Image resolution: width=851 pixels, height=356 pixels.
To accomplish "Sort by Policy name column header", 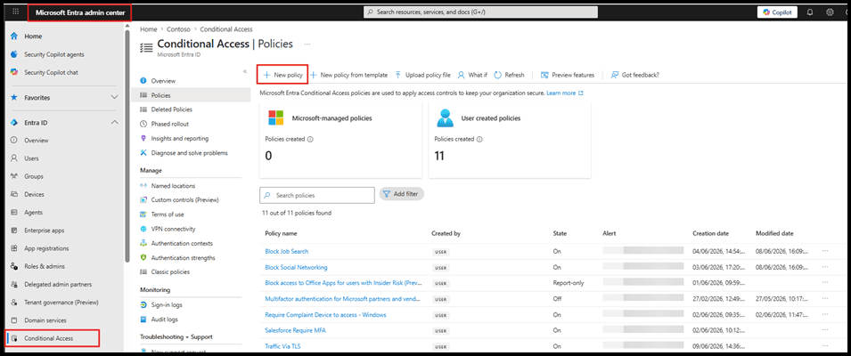I will pos(281,233).
